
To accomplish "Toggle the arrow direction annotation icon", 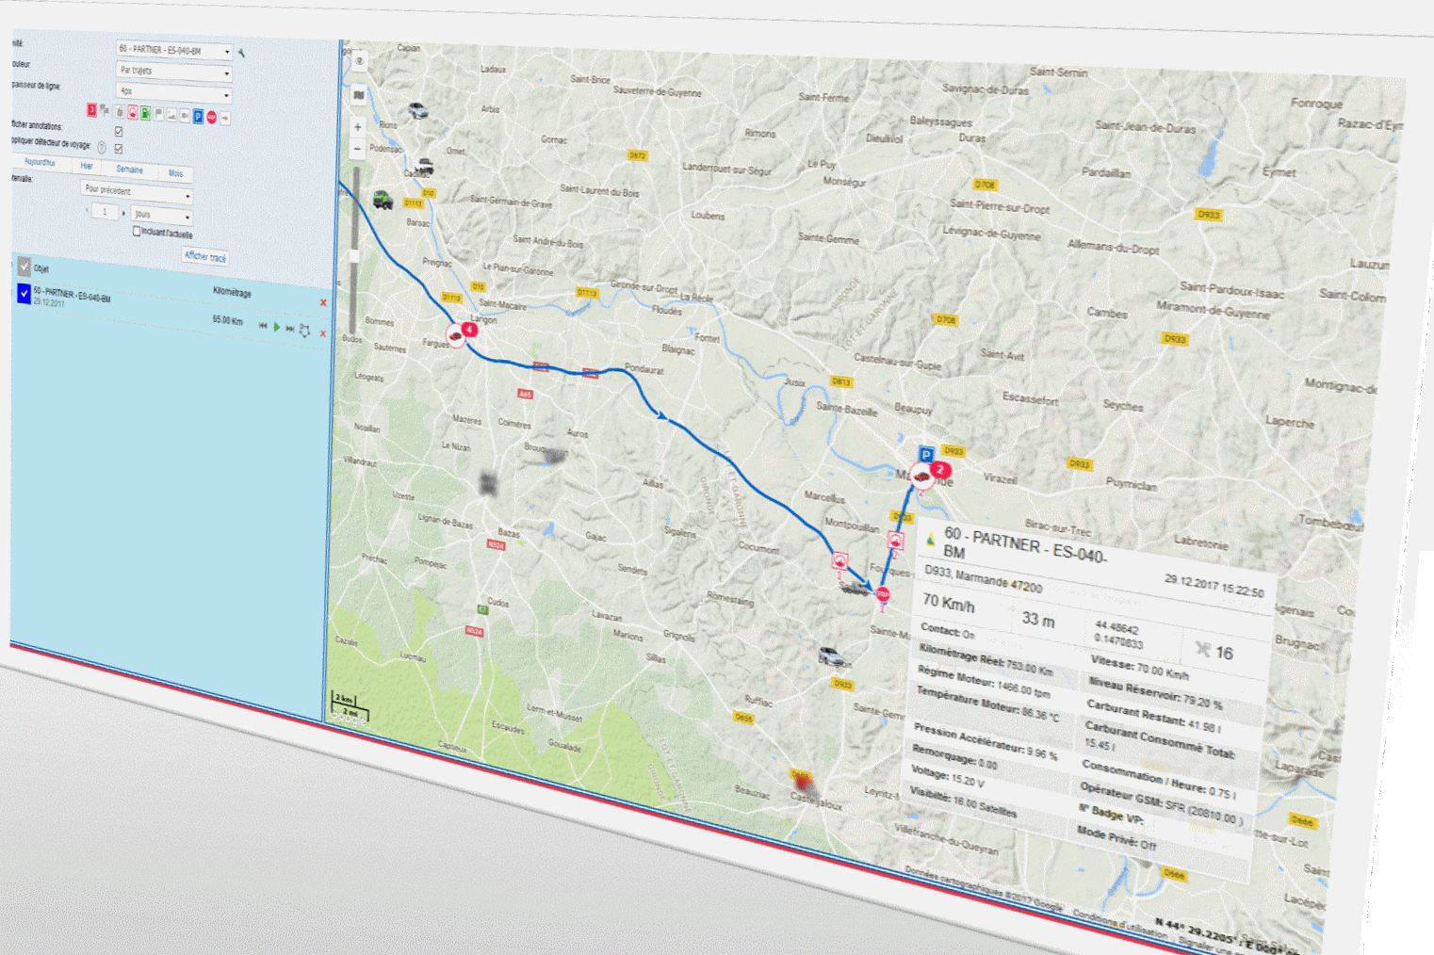I will [225, 119].
